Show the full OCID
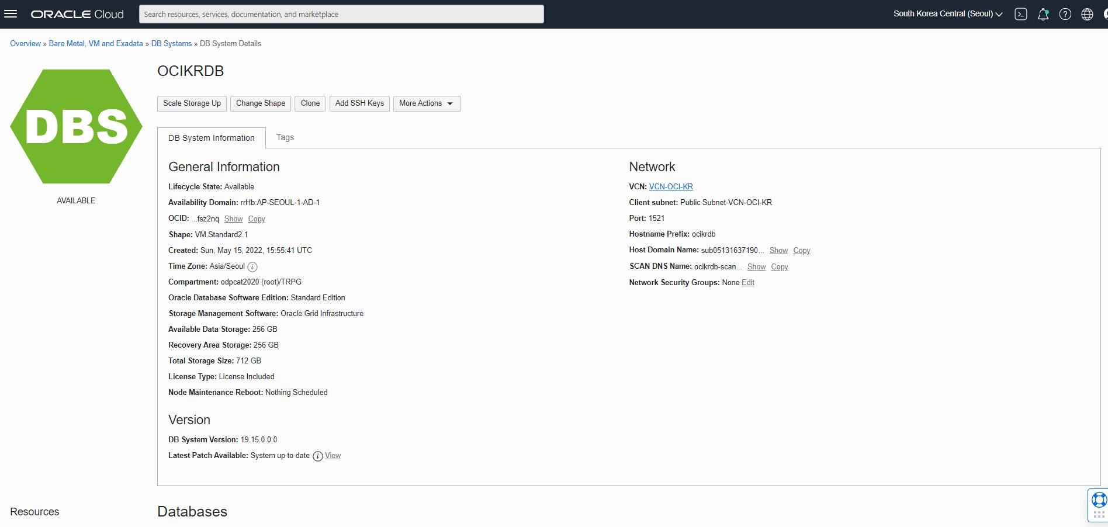 [234, 219]
